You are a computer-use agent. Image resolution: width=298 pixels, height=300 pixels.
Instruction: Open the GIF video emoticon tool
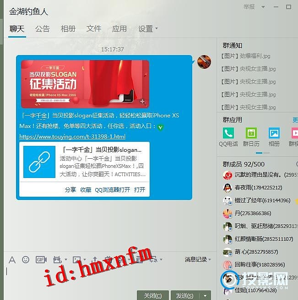point(41,260)
